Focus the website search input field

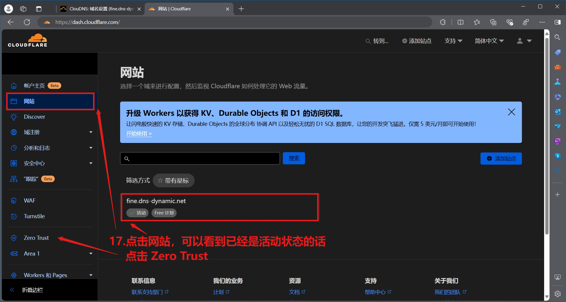200,158
